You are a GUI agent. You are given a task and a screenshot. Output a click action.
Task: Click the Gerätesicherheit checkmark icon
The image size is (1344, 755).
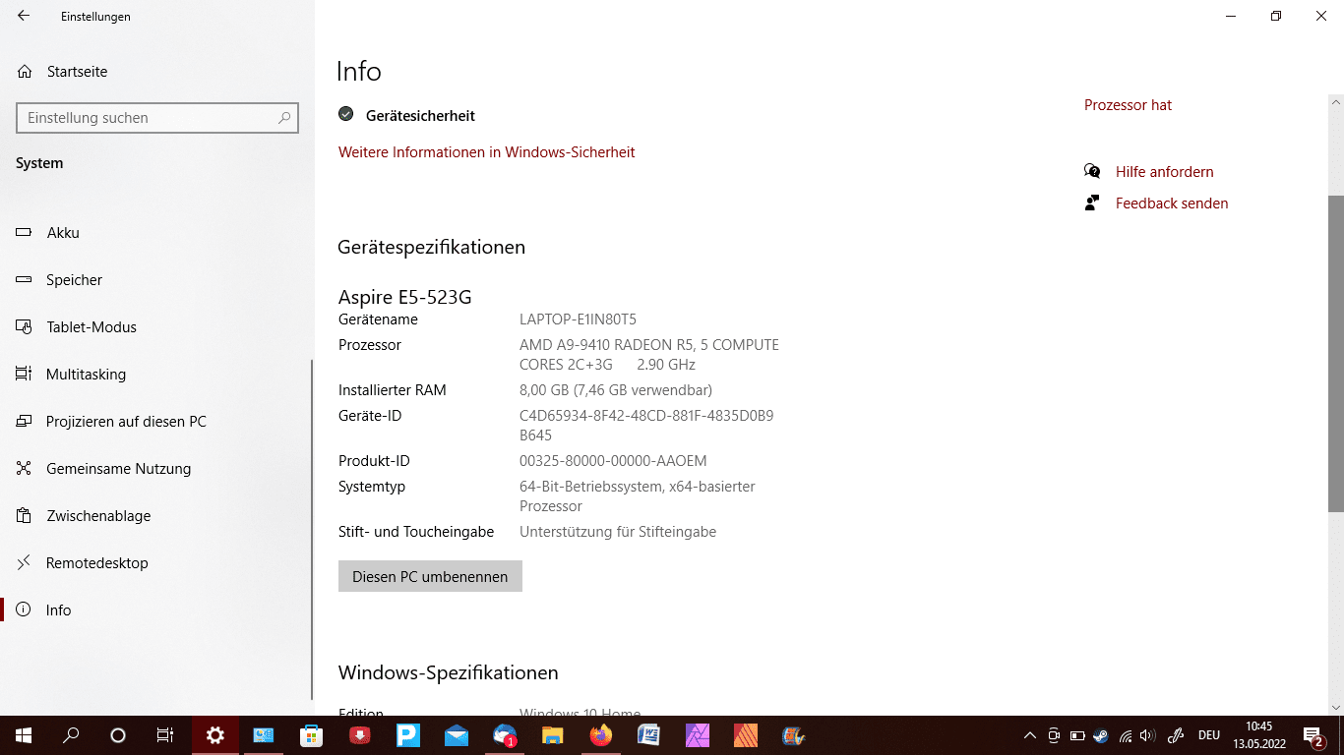[345, 114]
